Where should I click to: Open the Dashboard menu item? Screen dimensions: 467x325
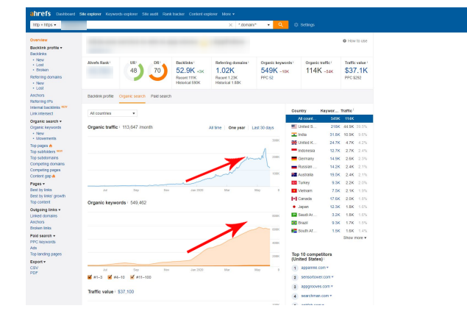tap(65, 14)
